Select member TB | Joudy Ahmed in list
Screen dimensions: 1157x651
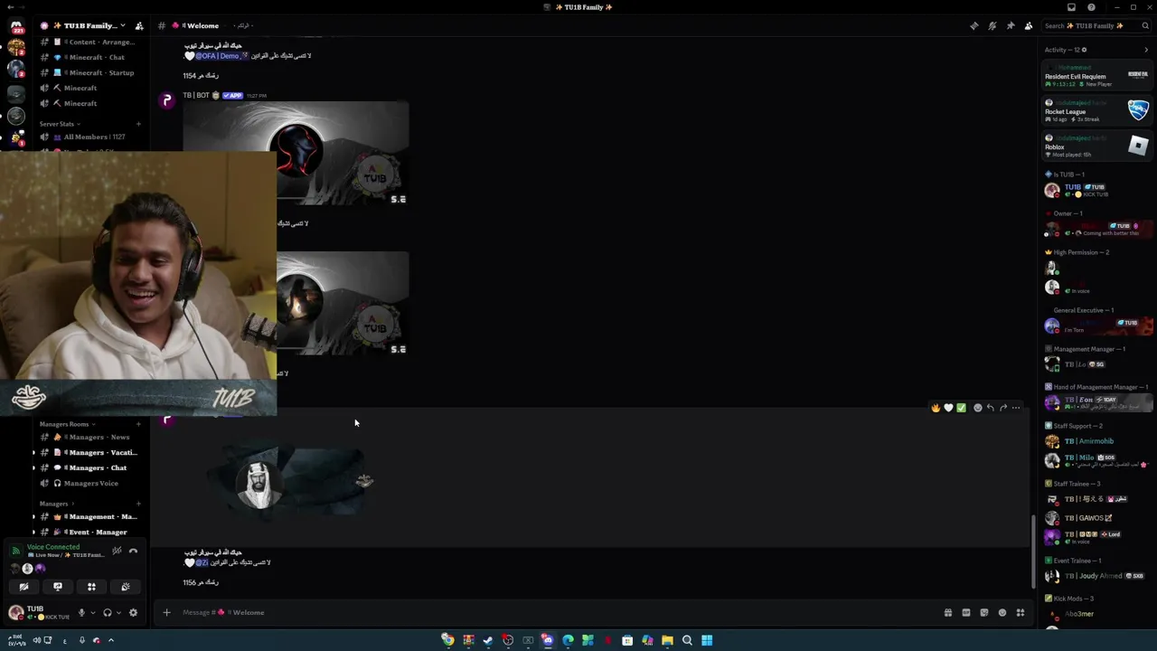coord(1093,576)
